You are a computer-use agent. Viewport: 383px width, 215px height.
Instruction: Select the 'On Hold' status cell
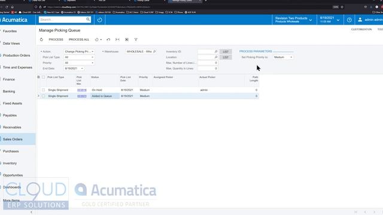pos(105,90)
